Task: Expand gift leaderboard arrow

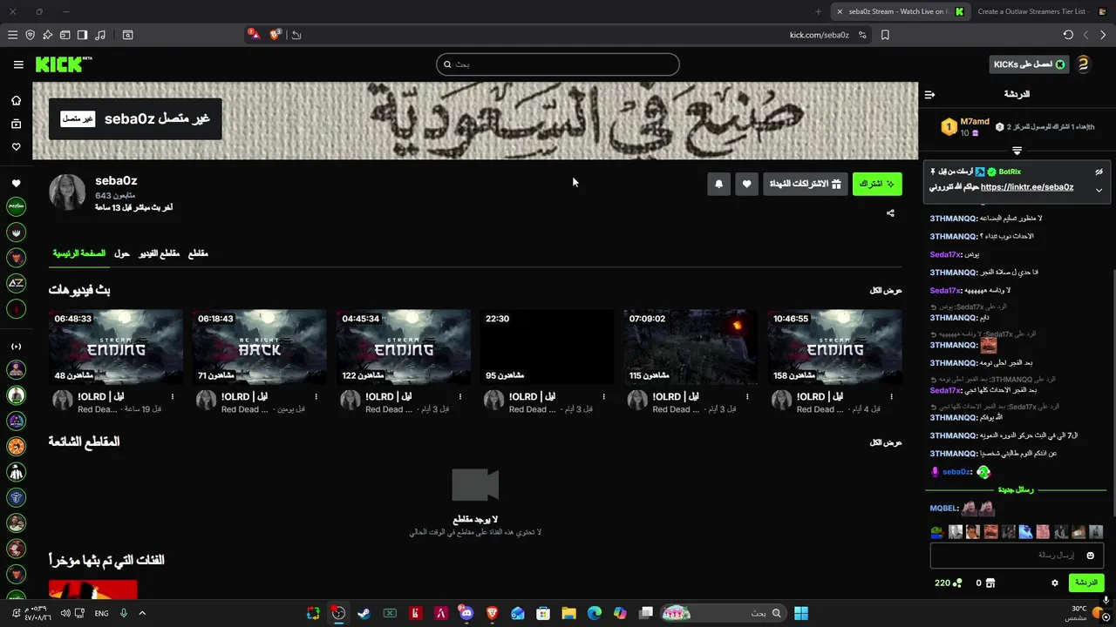Action: [x=1017, y=152]
